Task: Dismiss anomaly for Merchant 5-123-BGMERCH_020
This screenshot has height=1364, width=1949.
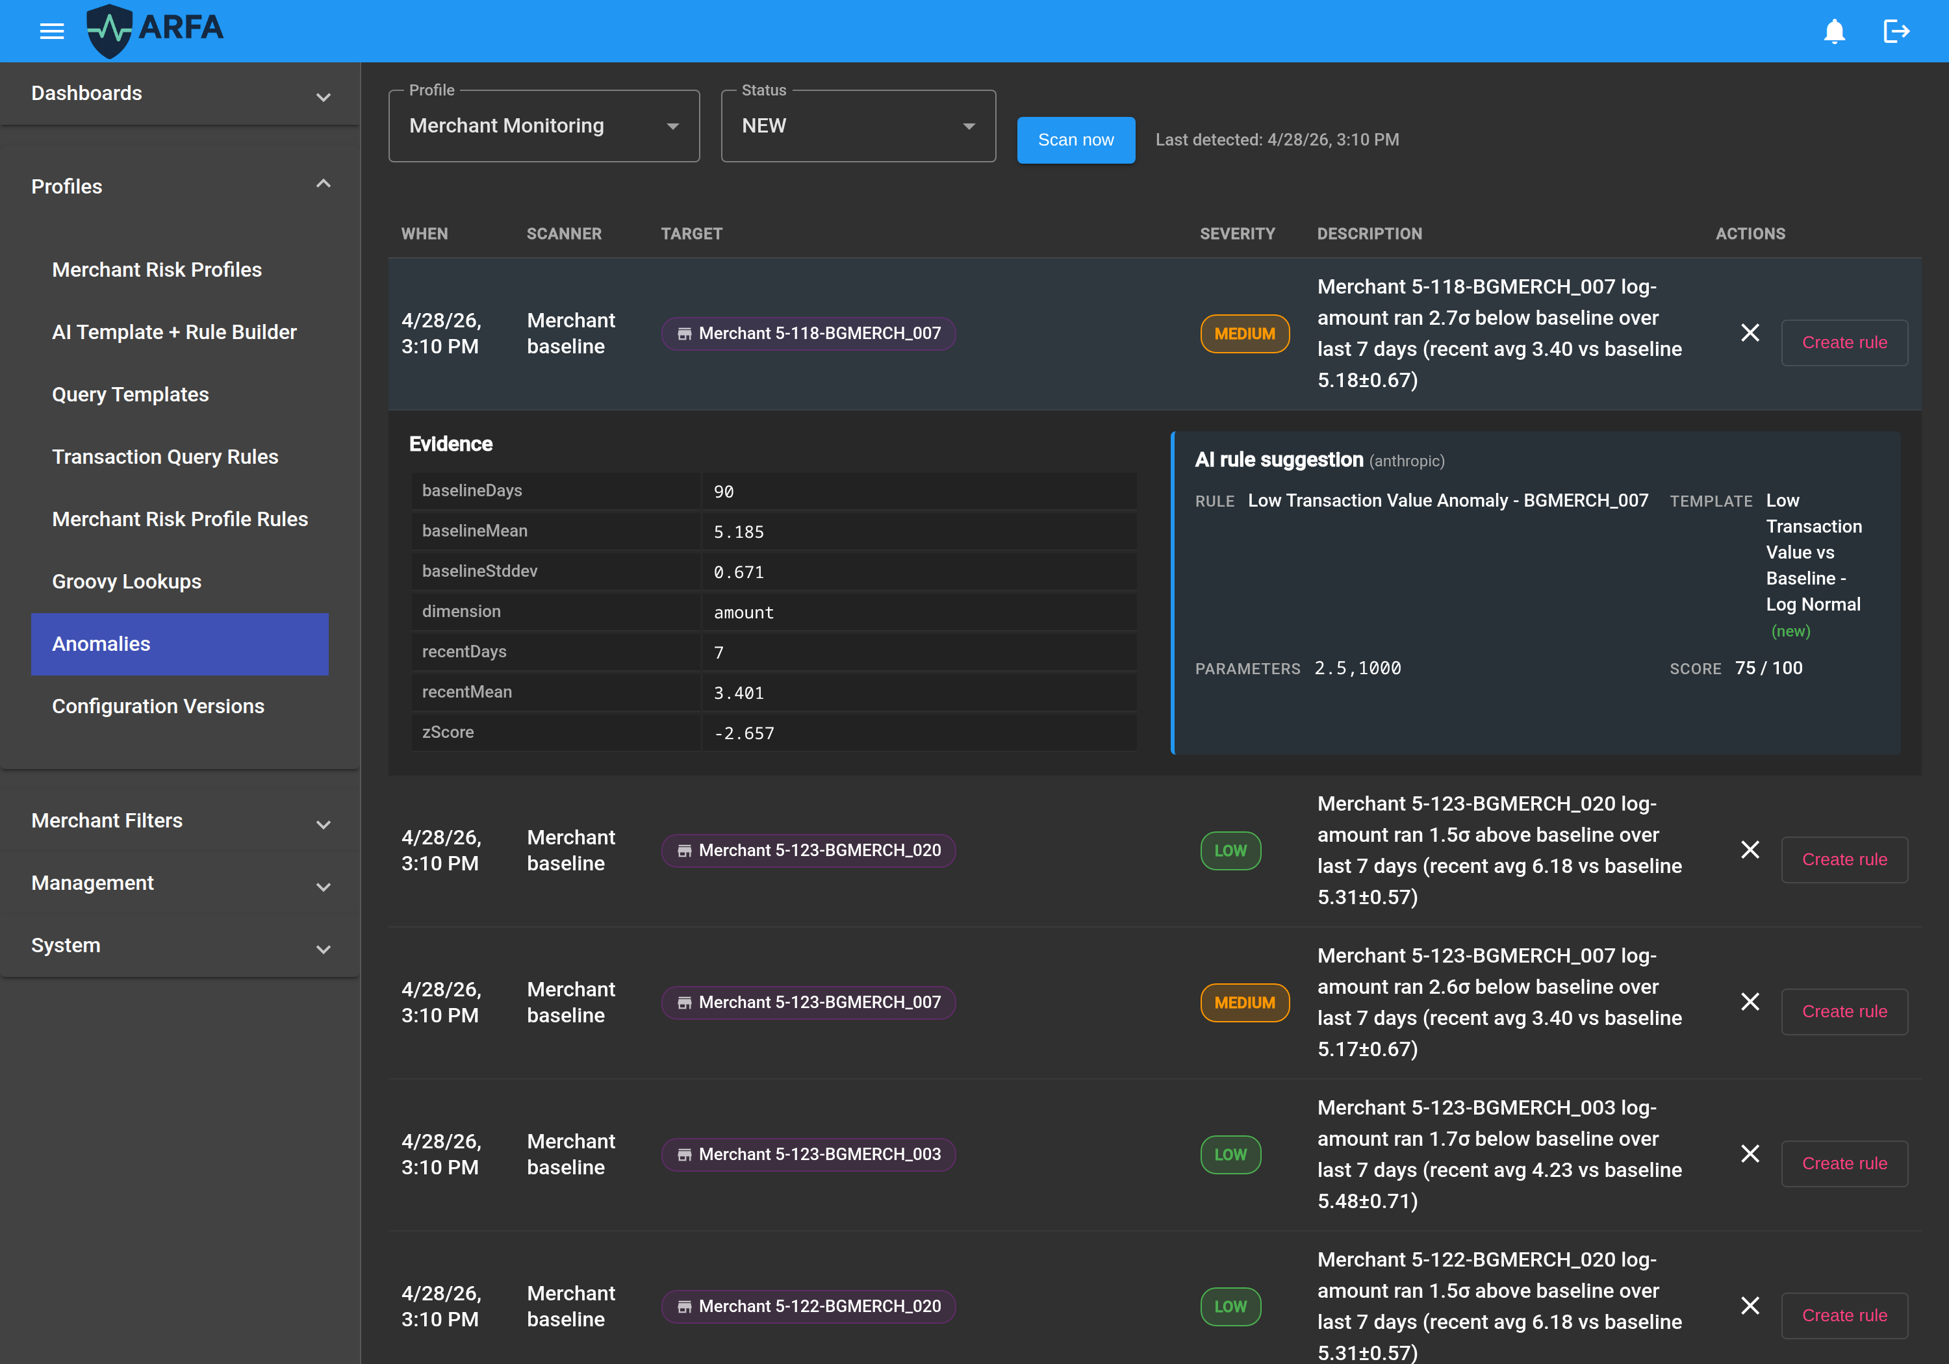Action: pos(1750,850)
